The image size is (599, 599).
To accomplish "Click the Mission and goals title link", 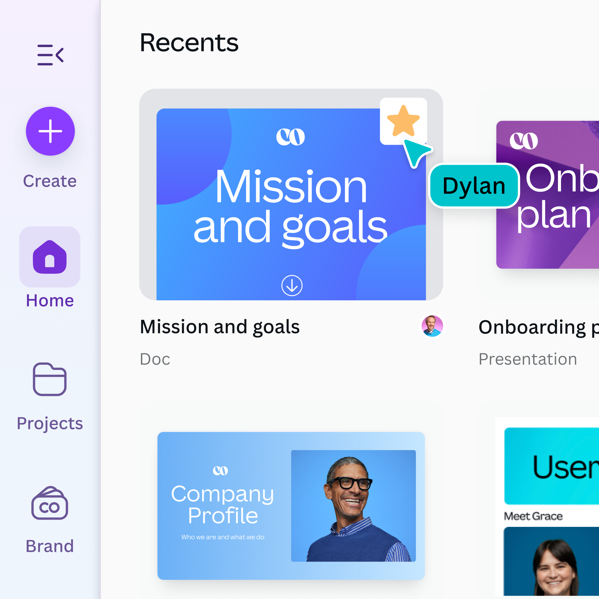I will pyautogui.click(x=220, y=327).
